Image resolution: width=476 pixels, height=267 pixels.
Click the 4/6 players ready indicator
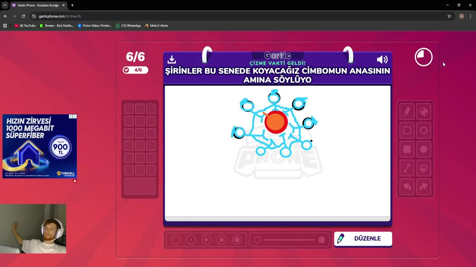click(x=135, y=70)
